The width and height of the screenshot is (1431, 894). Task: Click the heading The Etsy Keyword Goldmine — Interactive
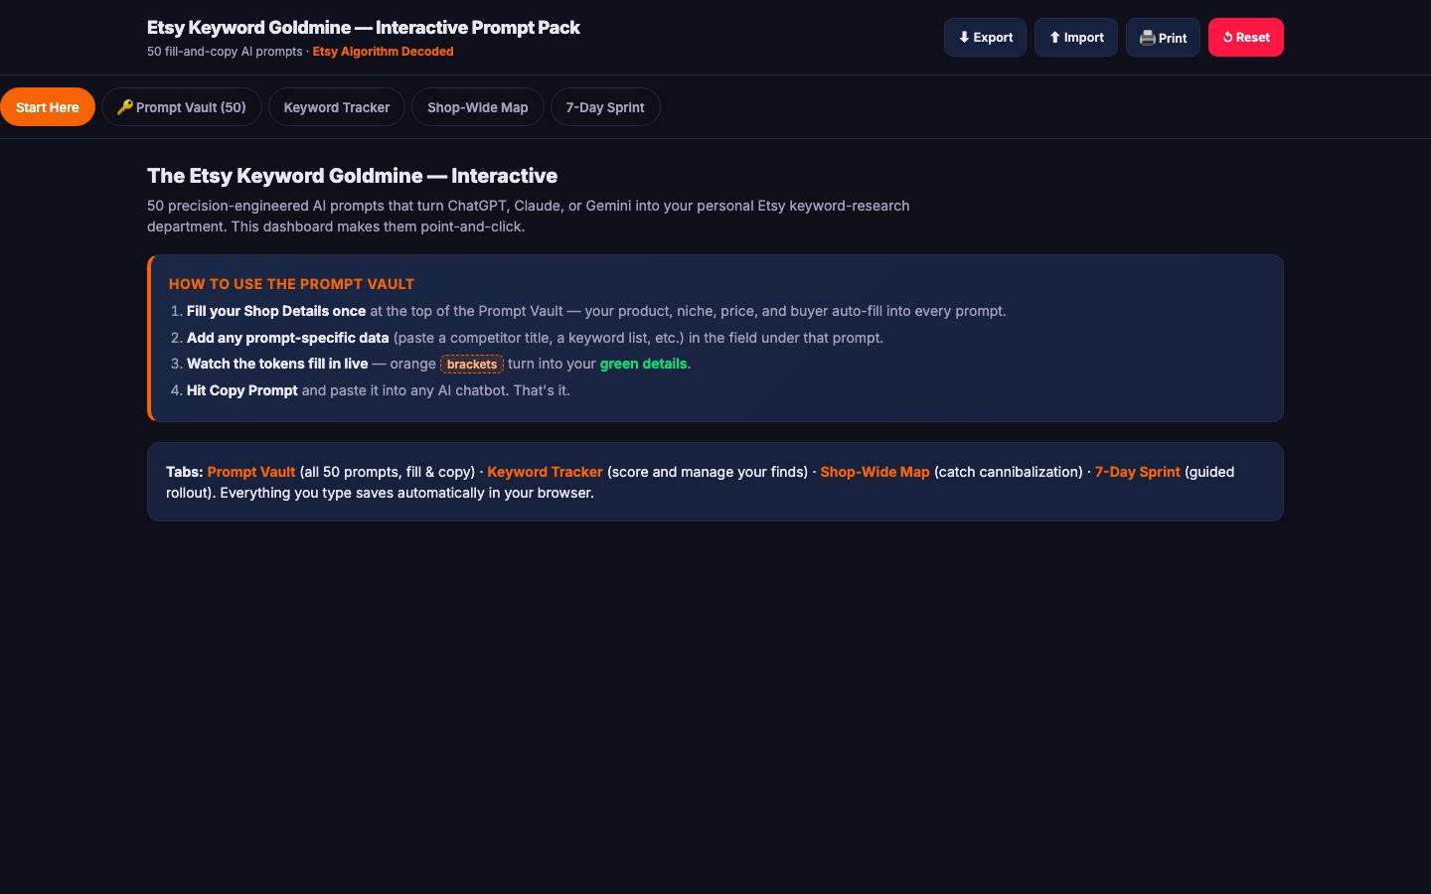[352, 176]
